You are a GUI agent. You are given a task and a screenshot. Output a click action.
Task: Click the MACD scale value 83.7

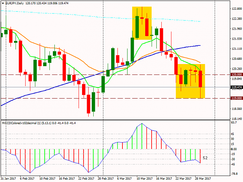click(234, 123)
